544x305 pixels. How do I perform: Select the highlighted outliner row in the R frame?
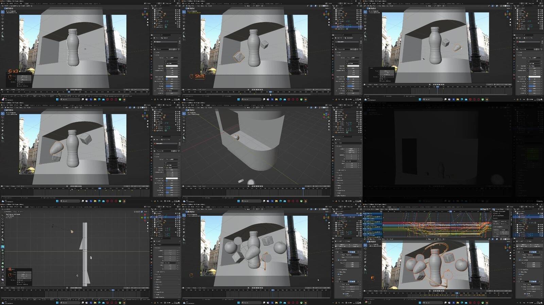click(x=166, y=217)
